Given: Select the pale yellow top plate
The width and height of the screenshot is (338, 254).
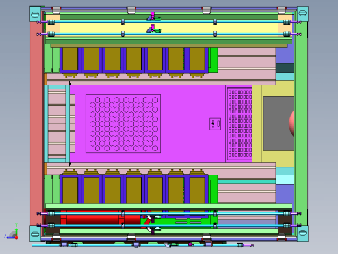Looking at the screenshot, I should point(169,28).
